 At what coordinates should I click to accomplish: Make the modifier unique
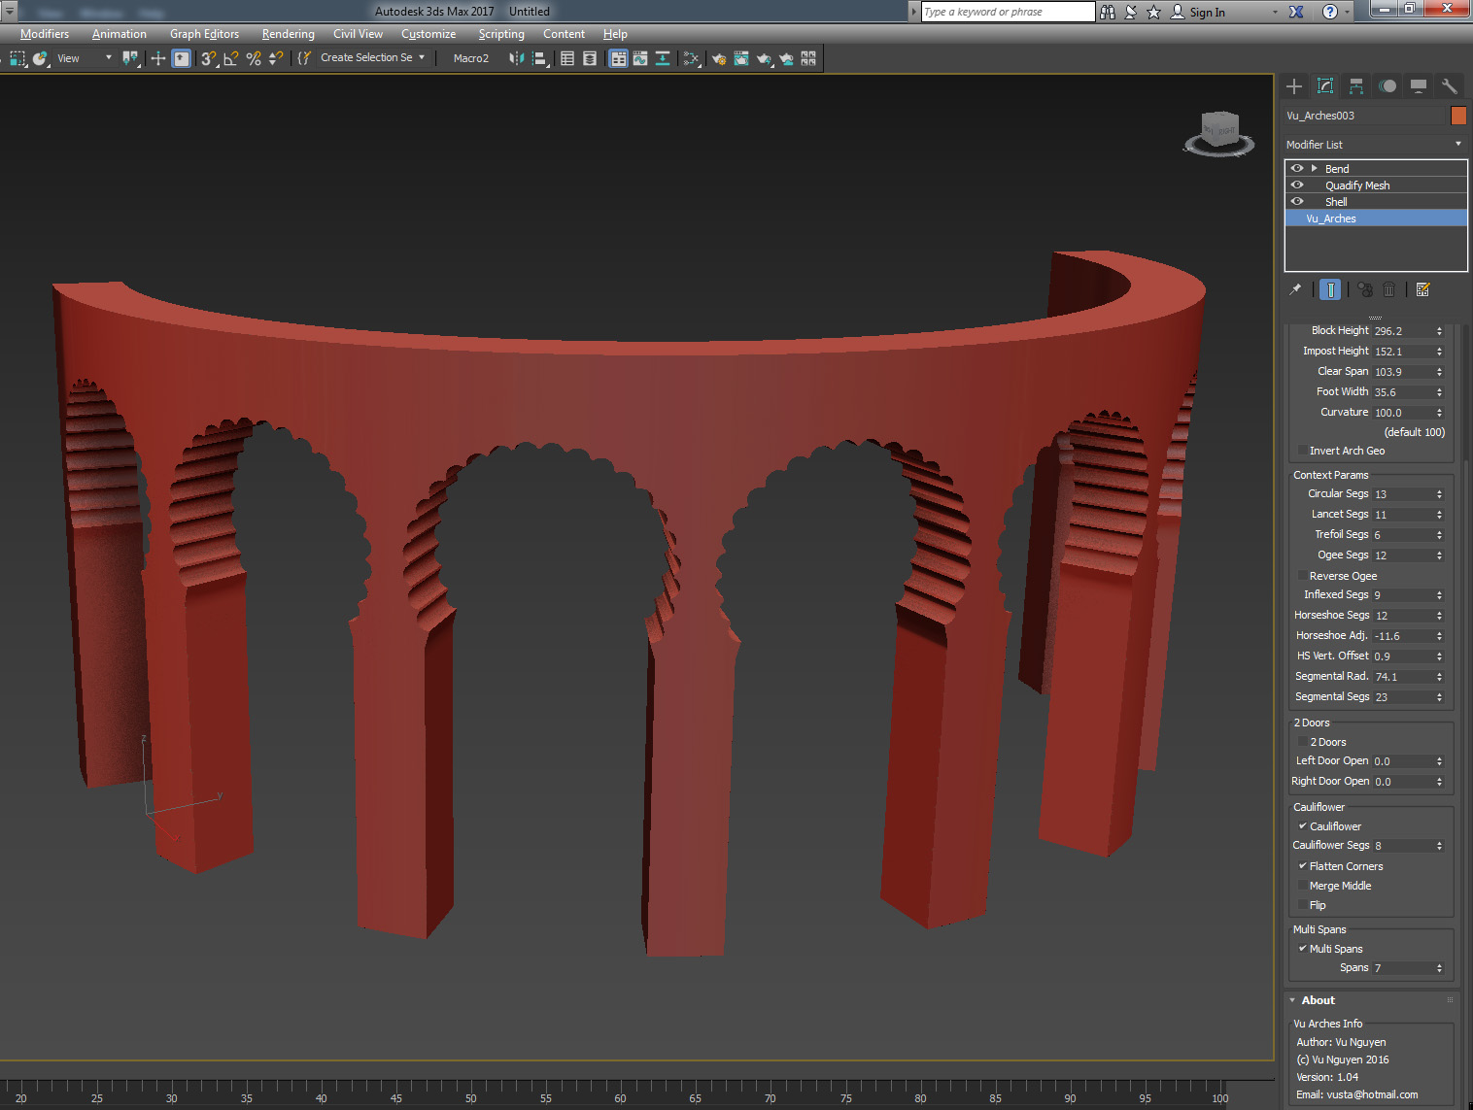(x=1364, y=288)
